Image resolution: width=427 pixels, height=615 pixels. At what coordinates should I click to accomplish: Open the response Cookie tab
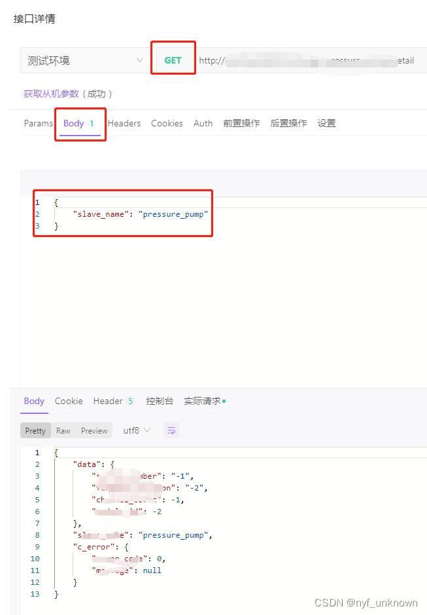tap(69, 401)
